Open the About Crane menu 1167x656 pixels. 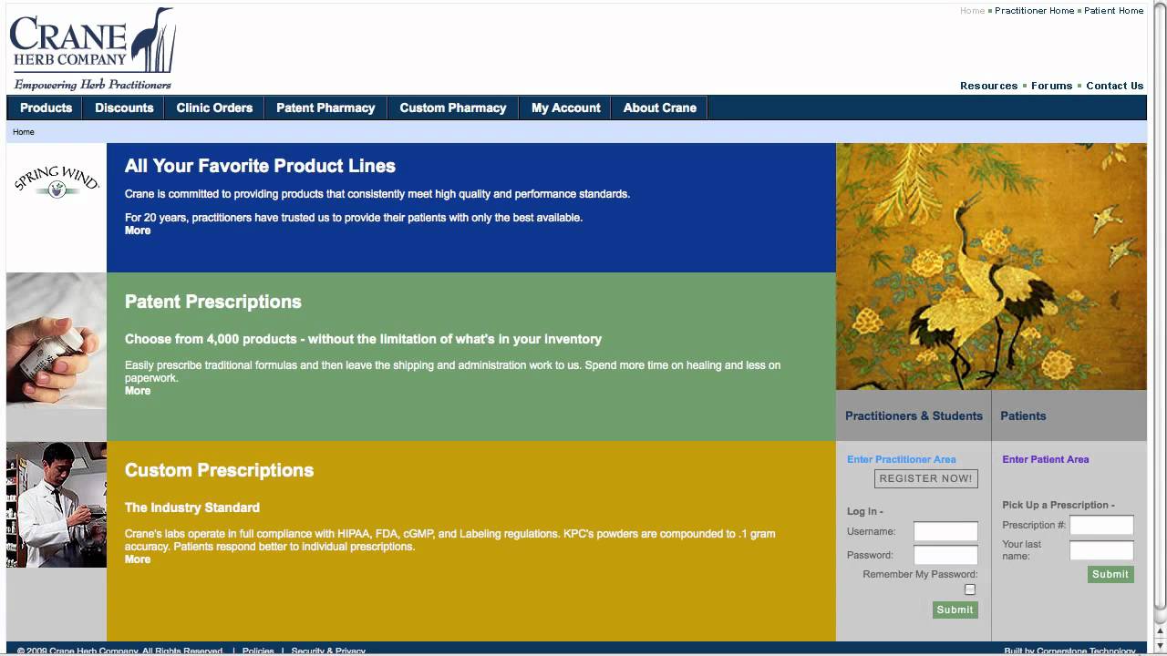pos(659,108)
